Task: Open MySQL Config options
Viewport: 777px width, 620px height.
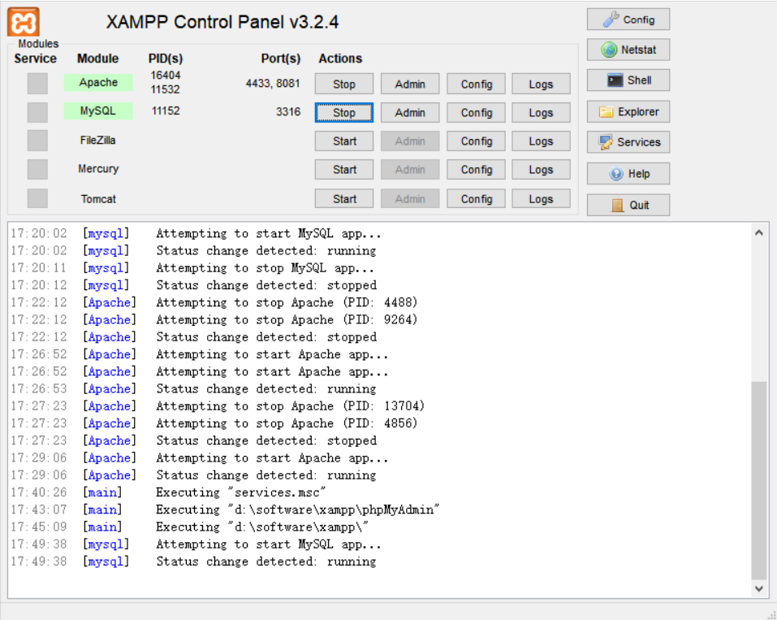Action: (x=477, y=113)
